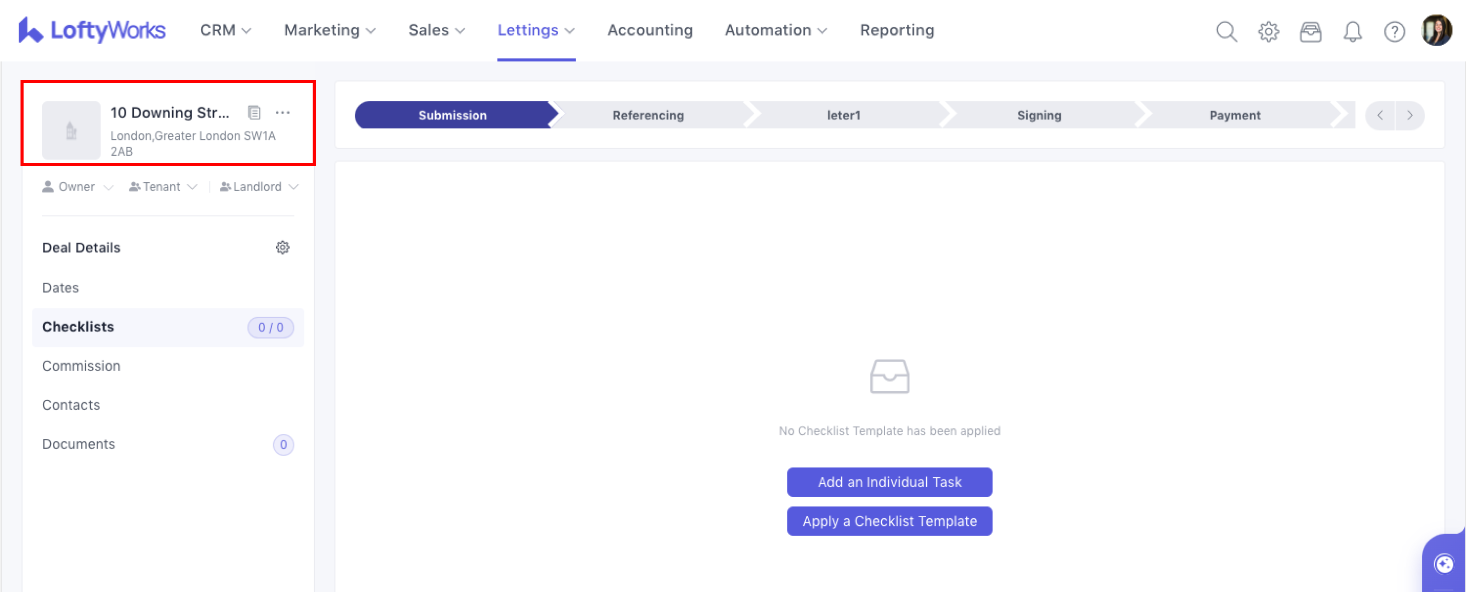Click the user profile avatar
This screenshot has width=1466, height=592.
pos(1436,30)
